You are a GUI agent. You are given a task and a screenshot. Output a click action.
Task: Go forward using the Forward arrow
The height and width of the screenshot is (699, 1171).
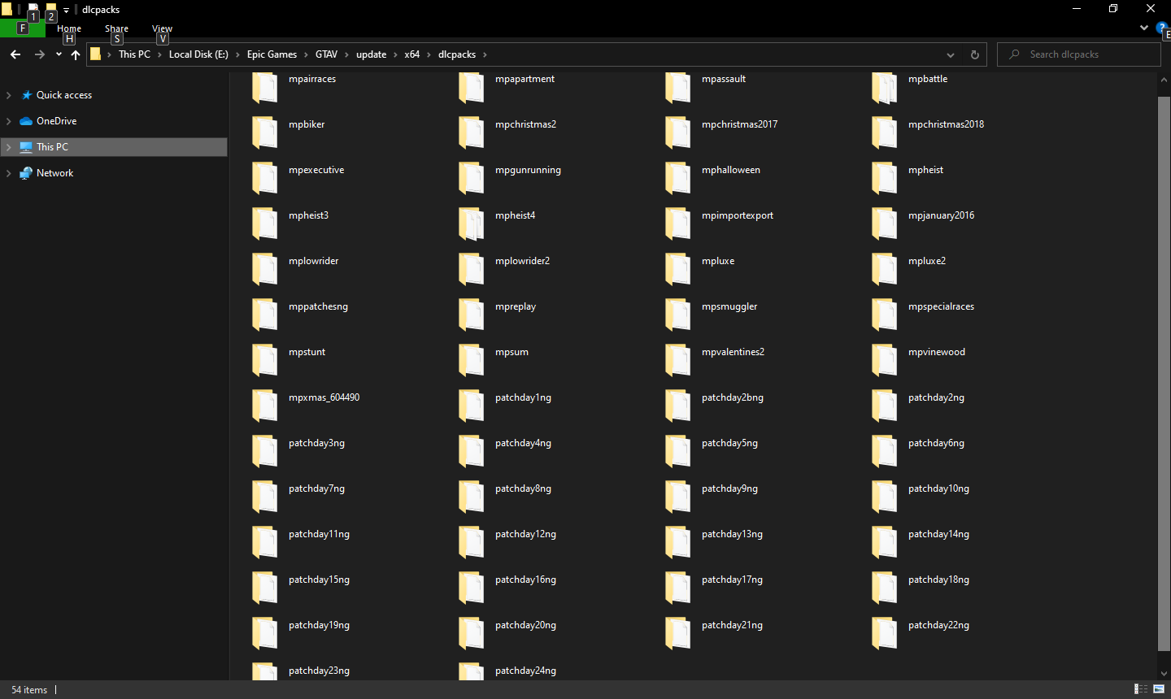pyautogui.click(x=39, y=54)
